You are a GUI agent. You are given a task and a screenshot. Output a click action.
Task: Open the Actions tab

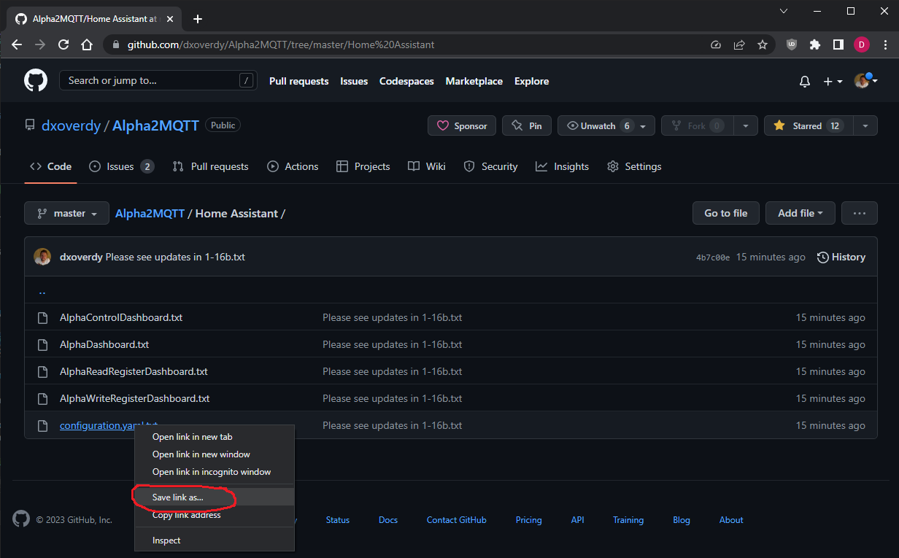click(293, 166)
